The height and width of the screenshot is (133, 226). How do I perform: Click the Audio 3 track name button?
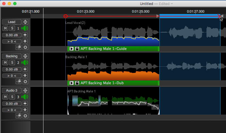pos(12,90)
